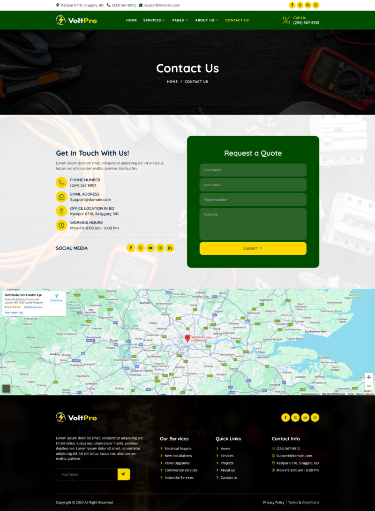The image size is (375, 511).
Task: Click View larger map link
Action: click(x=14, y=313)
